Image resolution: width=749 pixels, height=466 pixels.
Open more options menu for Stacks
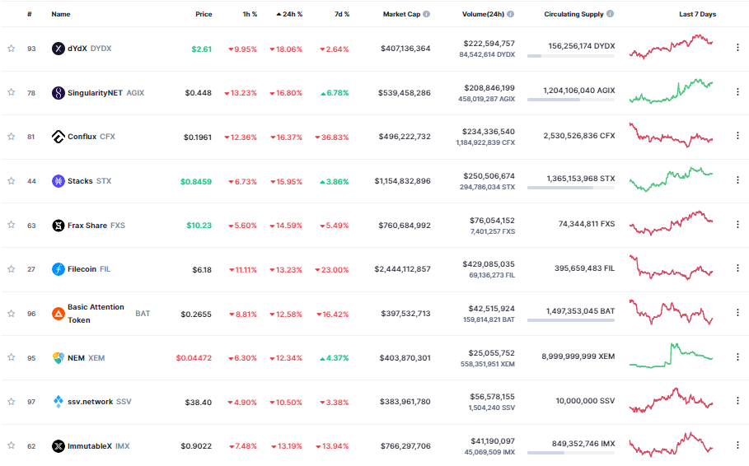737,180
